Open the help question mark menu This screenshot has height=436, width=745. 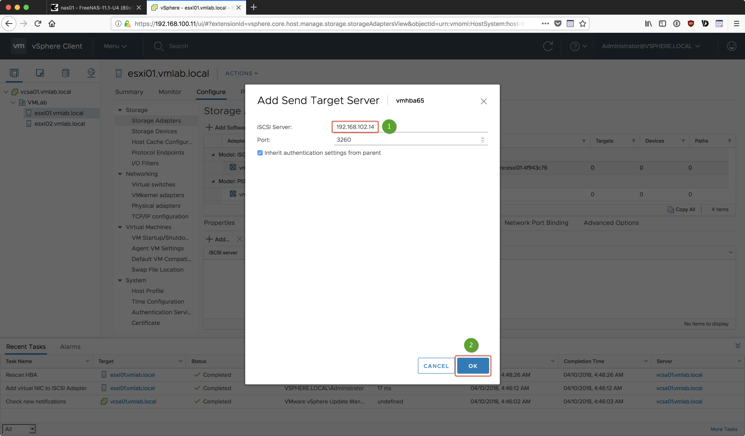(578, 46)
